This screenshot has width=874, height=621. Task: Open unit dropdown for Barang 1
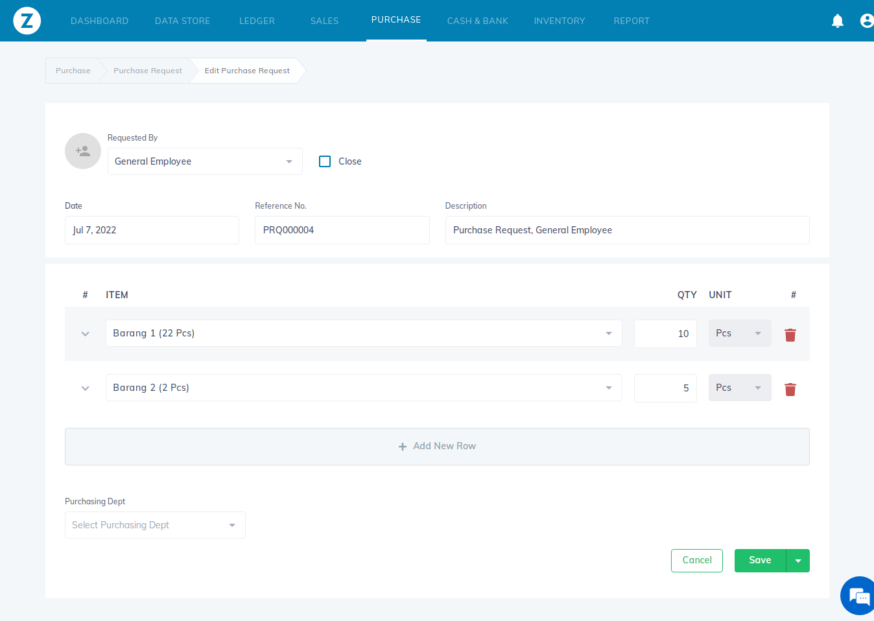pyautogui.click(x=740, y=333)
